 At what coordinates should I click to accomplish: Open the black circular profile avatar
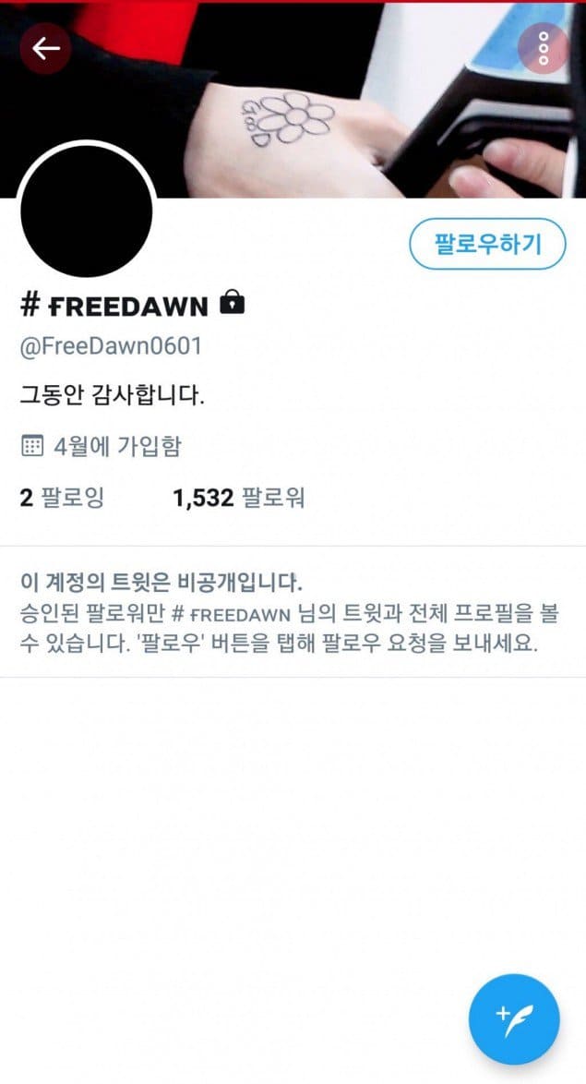tap(87, 211)
